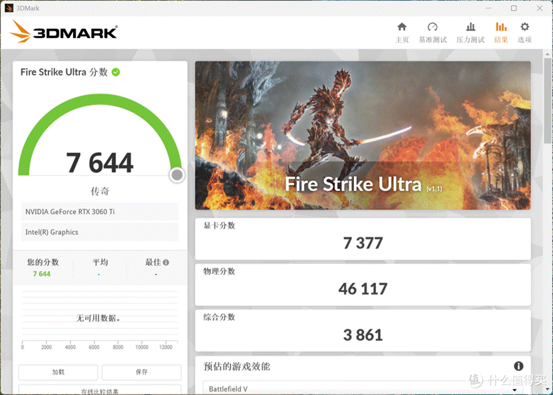Click the 平均 column label
The width and height of the screenshot is (553, 395).
pyautogui.click(x=100, y=262)
